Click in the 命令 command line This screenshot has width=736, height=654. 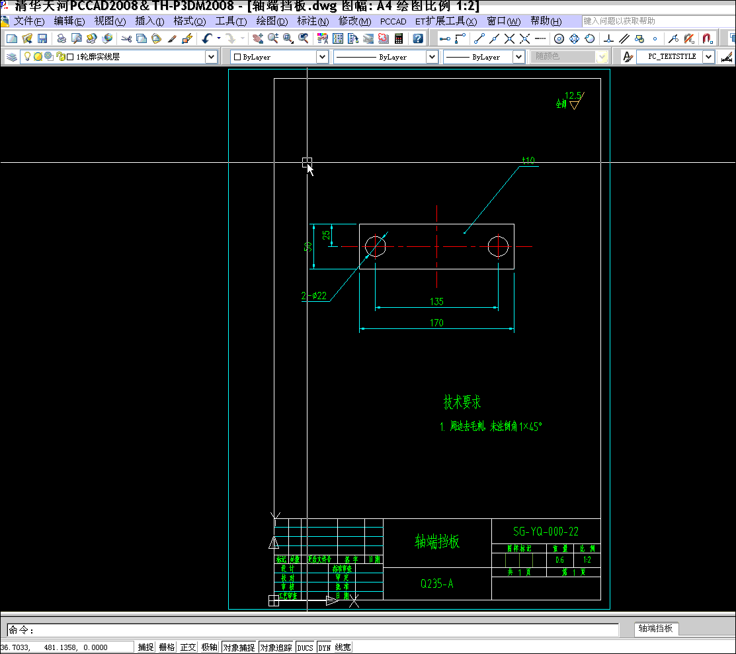[313, 630]
